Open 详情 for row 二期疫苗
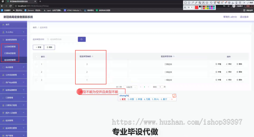 218,72
